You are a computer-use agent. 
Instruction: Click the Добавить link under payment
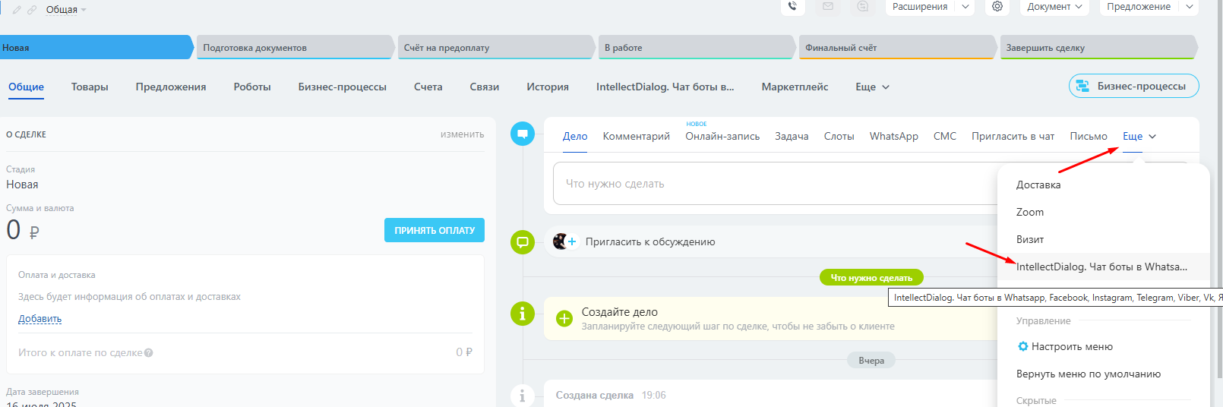(x=40, y=319)
